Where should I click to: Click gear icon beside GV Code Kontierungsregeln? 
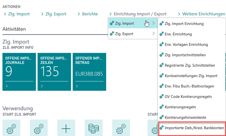[x=162, y=96]
